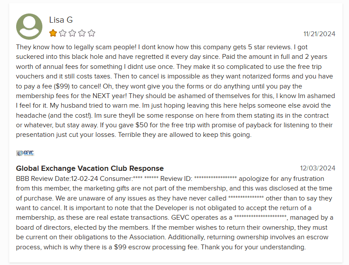The height and width of the screenshot is (265, 349).
Task: Click the second empty rating star
Action: tap(62, 33)
